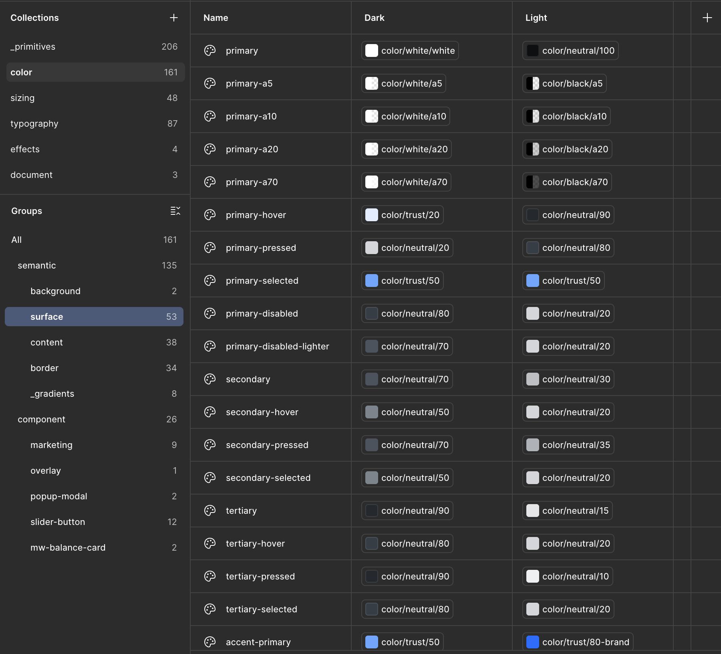The image size is (721, 654).
Task: Click the palette icon for secondary-pressed
Action: click(210, 445)
